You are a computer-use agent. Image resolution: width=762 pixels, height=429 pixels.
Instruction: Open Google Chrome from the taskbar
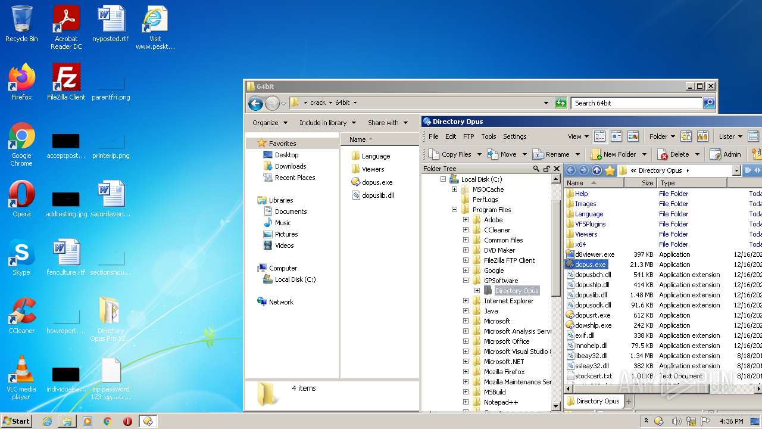point(107,421)
